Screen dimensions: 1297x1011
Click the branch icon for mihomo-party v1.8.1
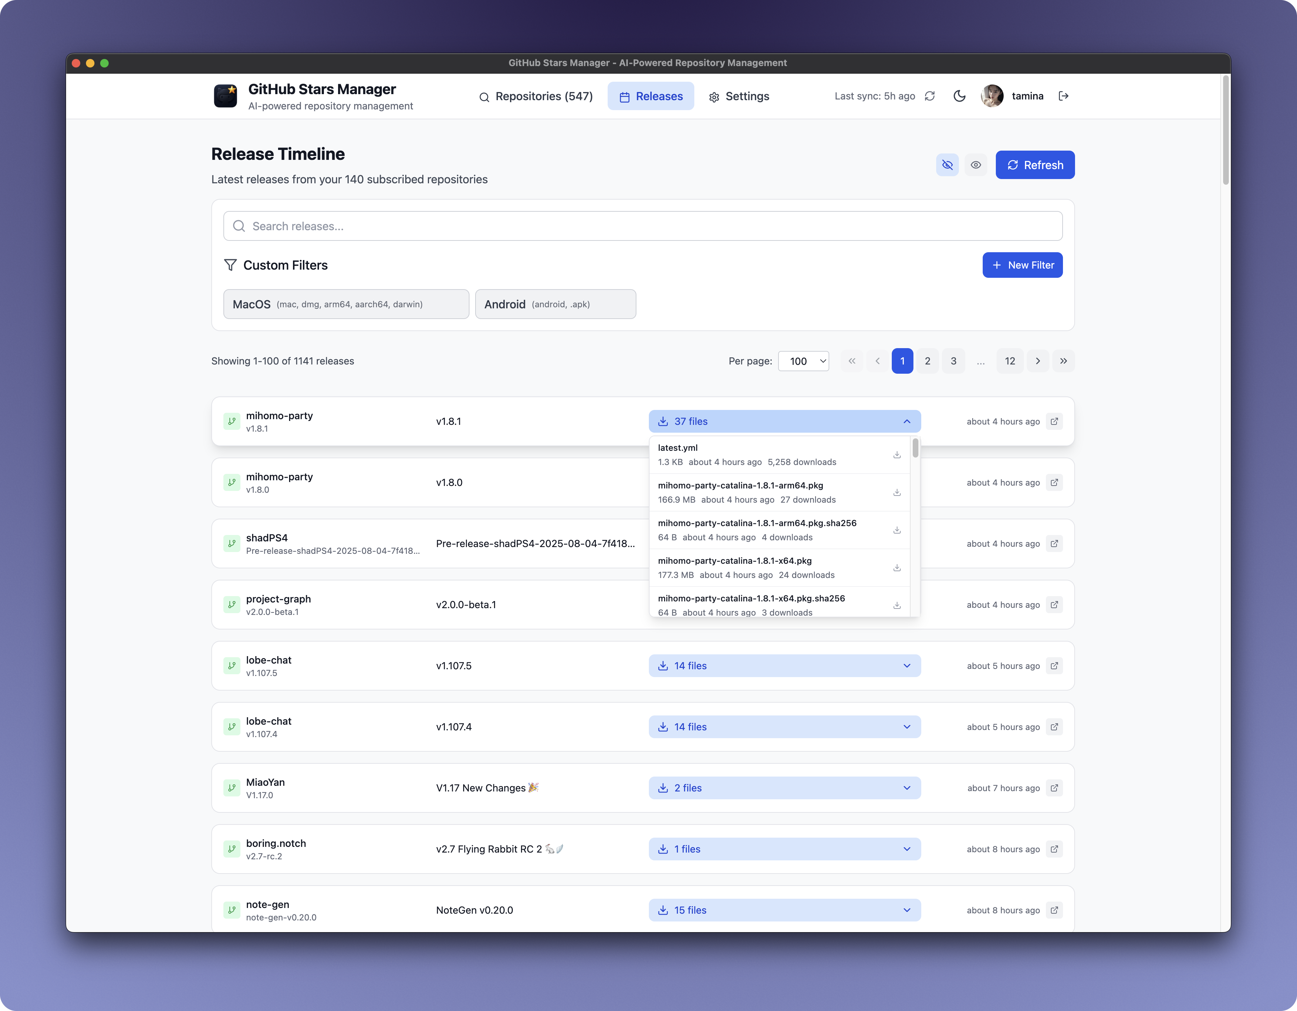232,421
